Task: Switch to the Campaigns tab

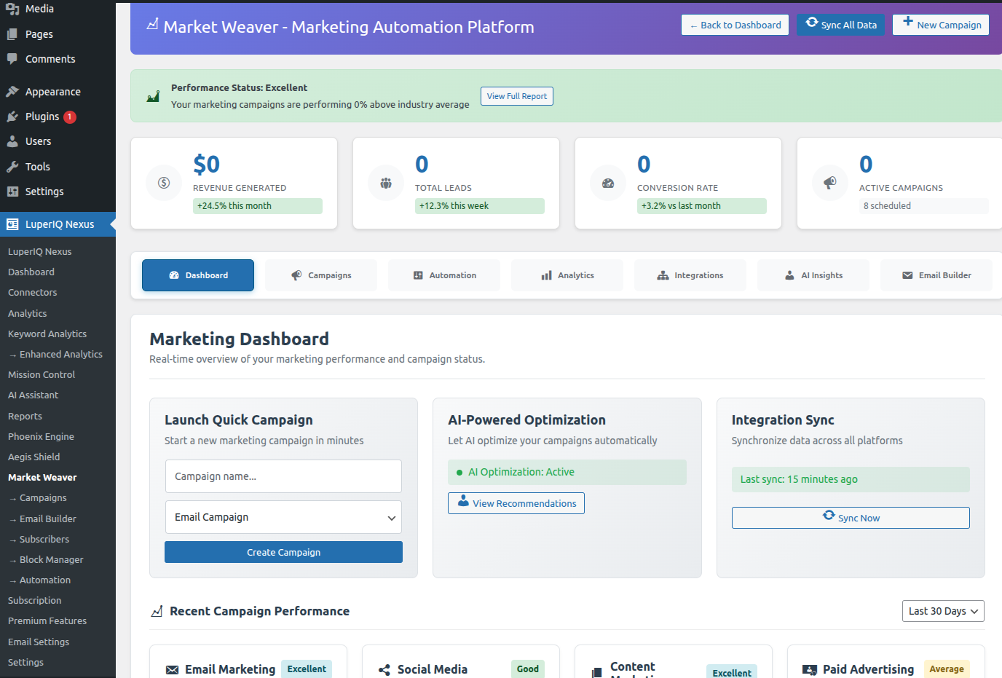Action: (x=321, y=275)
